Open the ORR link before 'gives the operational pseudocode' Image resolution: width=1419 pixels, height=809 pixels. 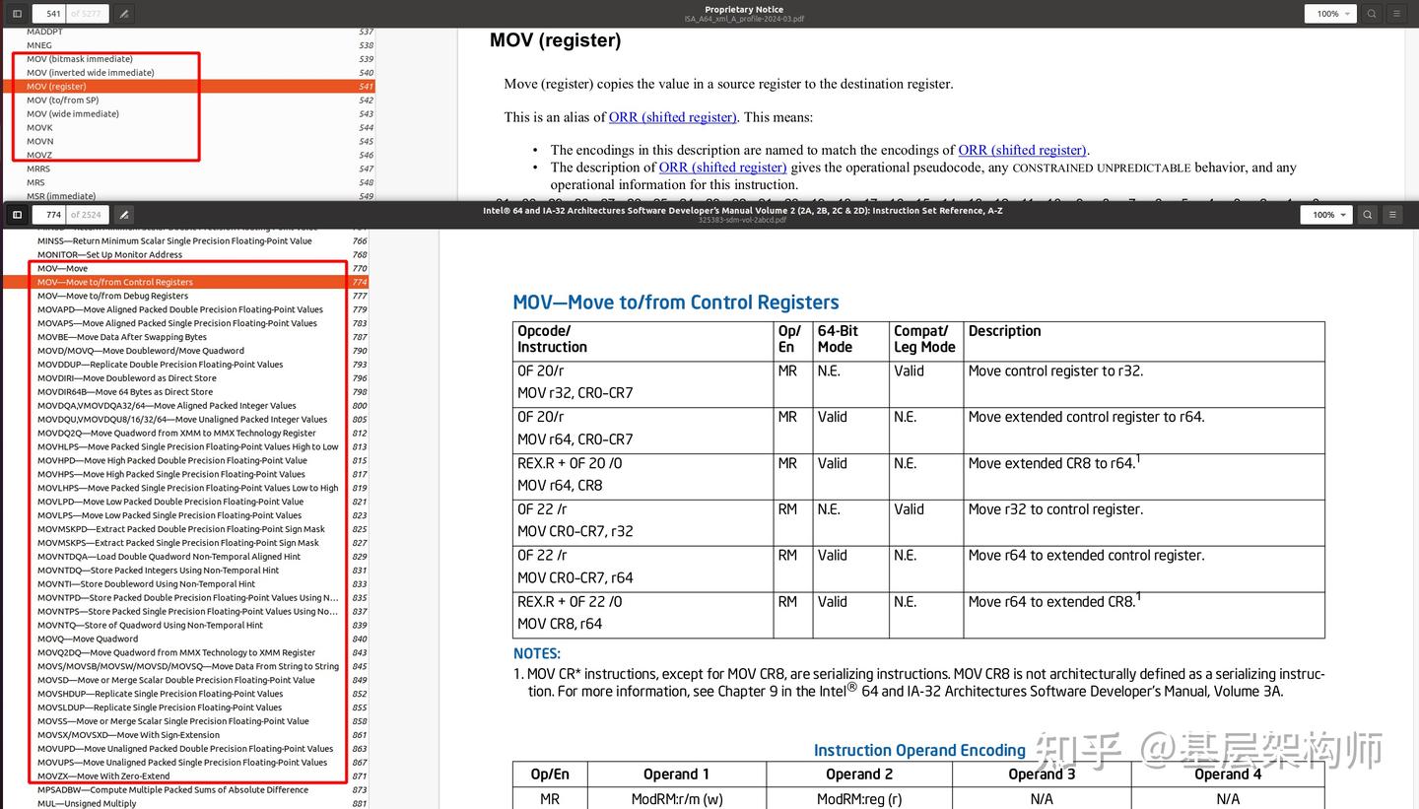tap(723, 168)
